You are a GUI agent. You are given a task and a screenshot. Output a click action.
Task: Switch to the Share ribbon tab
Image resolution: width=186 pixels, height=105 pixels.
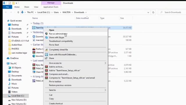point(27,7)
